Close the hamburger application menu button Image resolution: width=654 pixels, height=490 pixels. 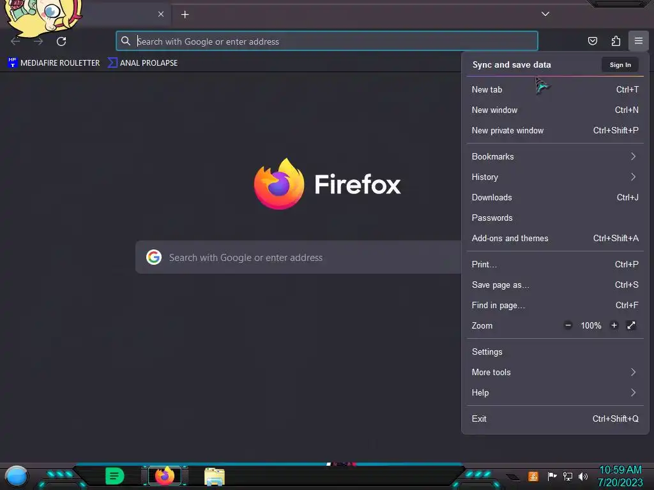(638, 41)
